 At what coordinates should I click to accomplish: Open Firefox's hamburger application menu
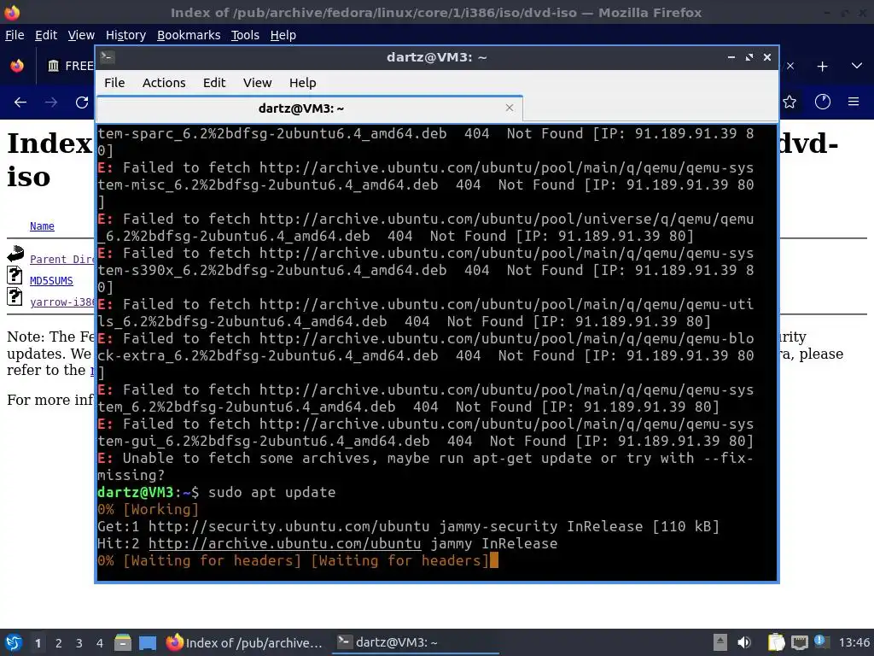click(x=854, y=102)
